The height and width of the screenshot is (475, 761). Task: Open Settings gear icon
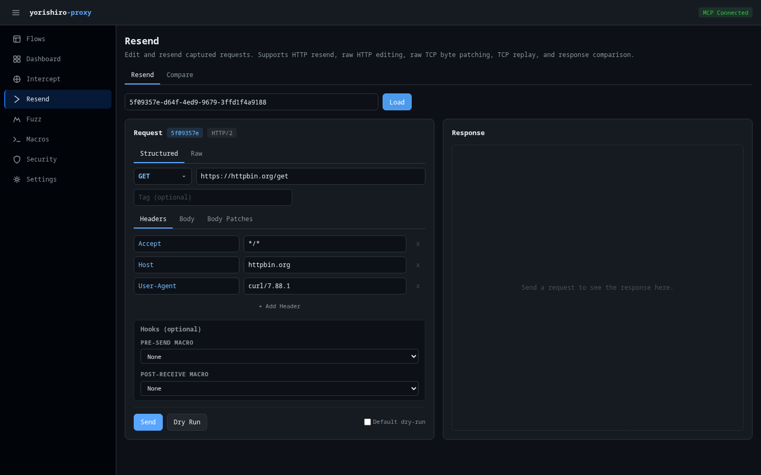17,179
